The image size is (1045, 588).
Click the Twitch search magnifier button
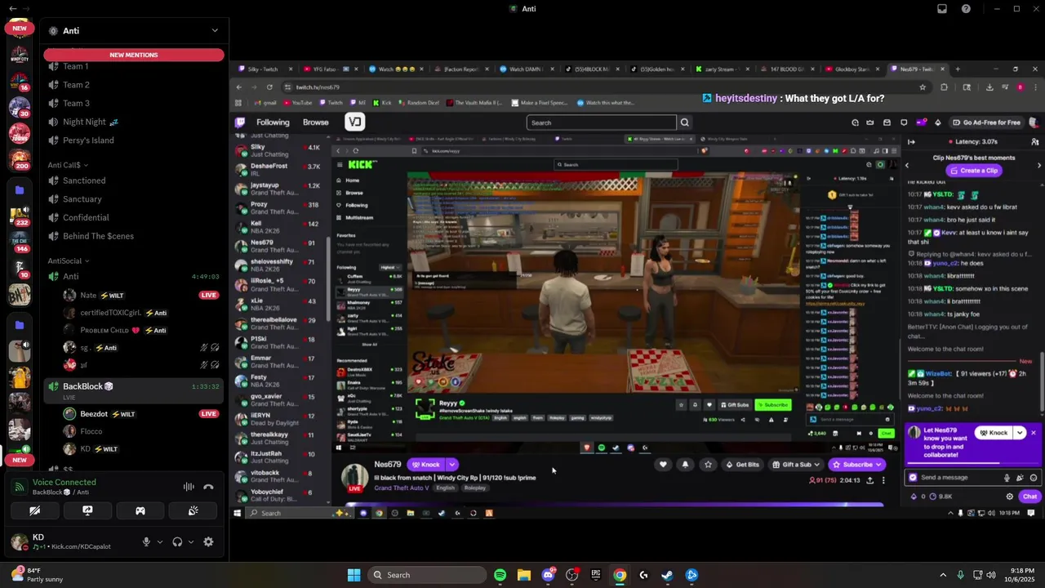point(685,122)
